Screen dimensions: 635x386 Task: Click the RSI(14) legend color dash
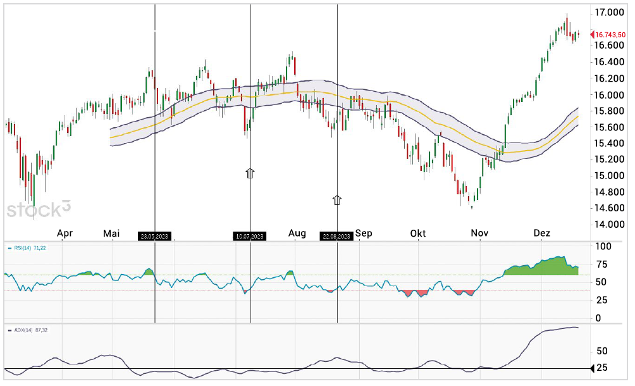[9, 248]
